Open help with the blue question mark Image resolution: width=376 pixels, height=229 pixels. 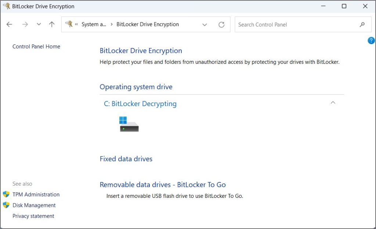[371, 40]
